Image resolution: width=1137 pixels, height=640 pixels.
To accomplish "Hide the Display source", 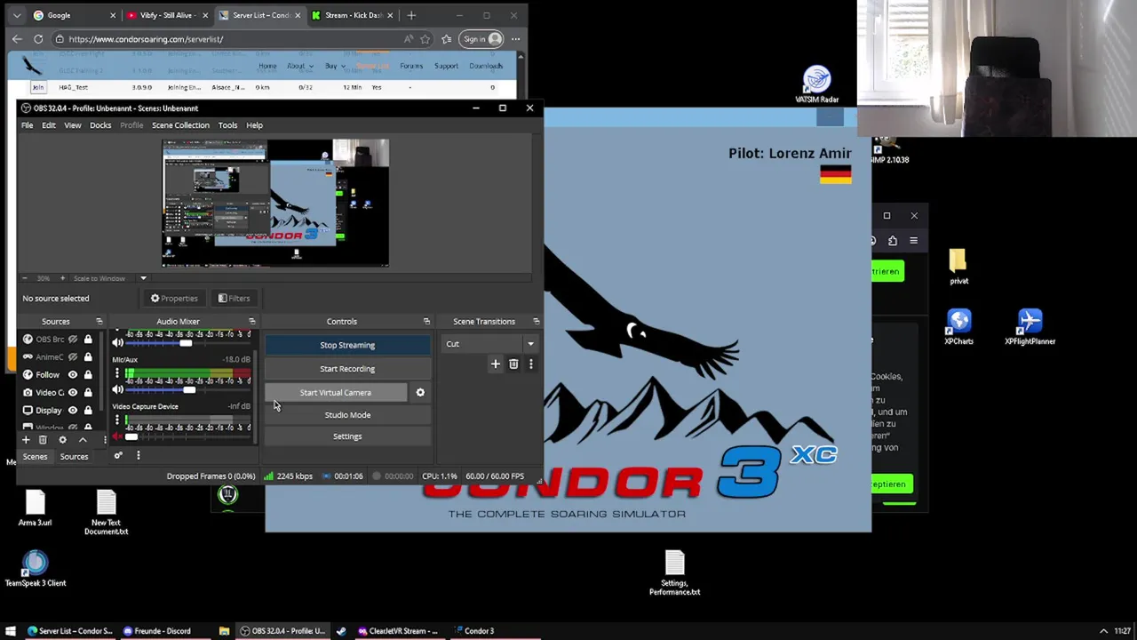I will (73, 410).
